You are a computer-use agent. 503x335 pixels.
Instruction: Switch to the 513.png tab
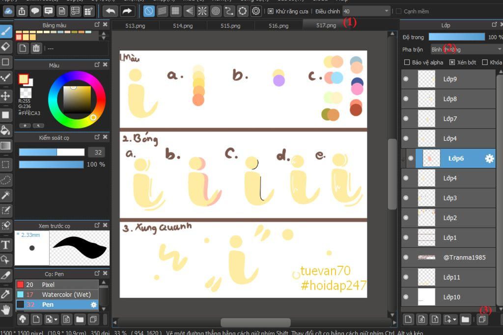pos(135,26)
